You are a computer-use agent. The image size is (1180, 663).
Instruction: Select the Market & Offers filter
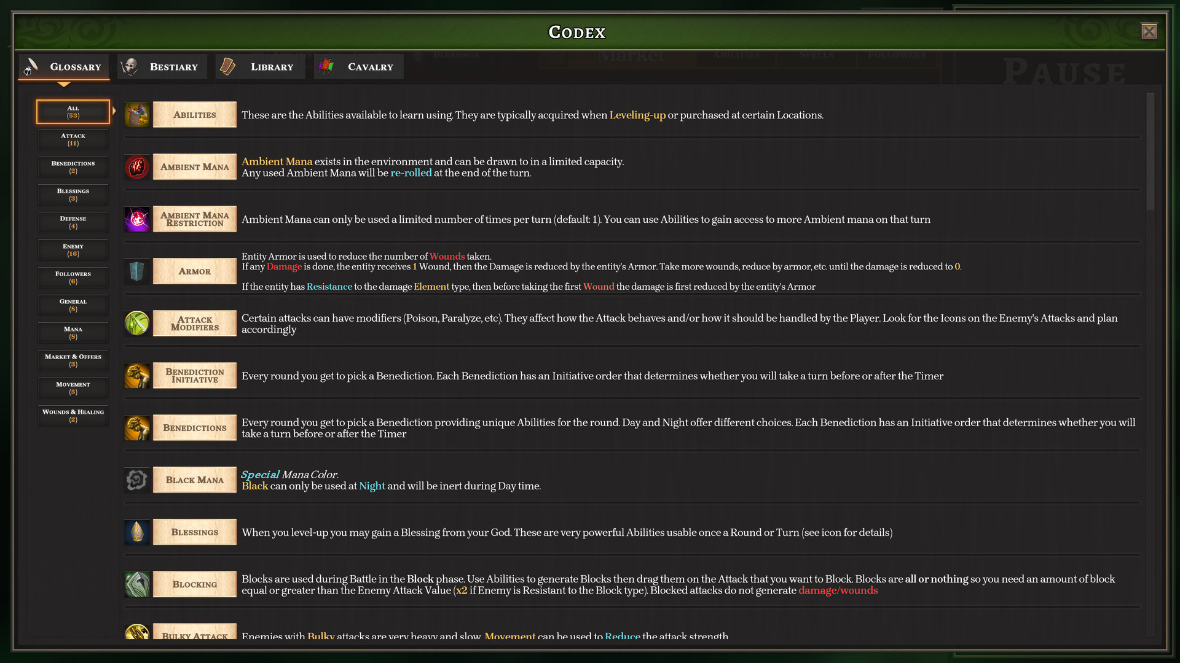click(x=73, y=360)
